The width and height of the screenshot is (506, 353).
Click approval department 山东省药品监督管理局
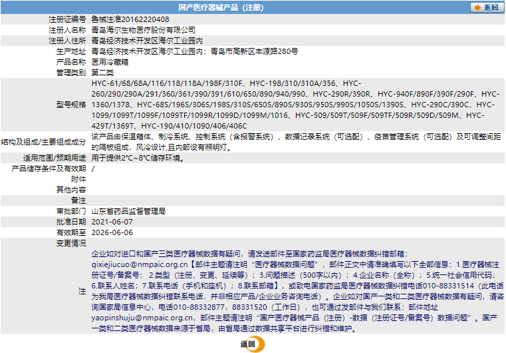128,211
